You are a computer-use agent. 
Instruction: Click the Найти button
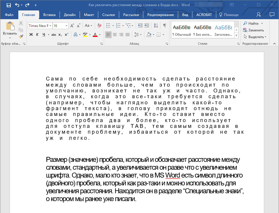[251, 23]
